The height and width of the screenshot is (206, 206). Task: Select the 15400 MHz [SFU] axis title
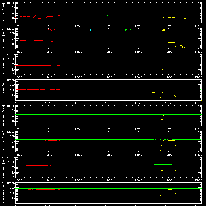[4, 193]
